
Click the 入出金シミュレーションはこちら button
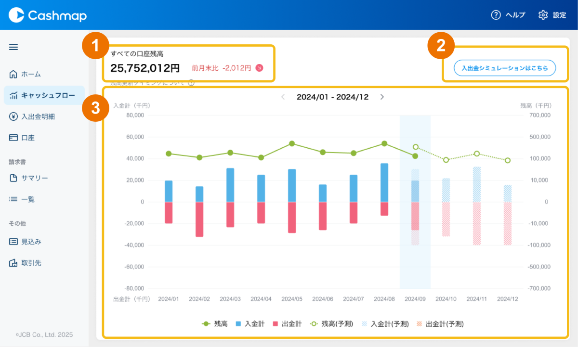504,68
